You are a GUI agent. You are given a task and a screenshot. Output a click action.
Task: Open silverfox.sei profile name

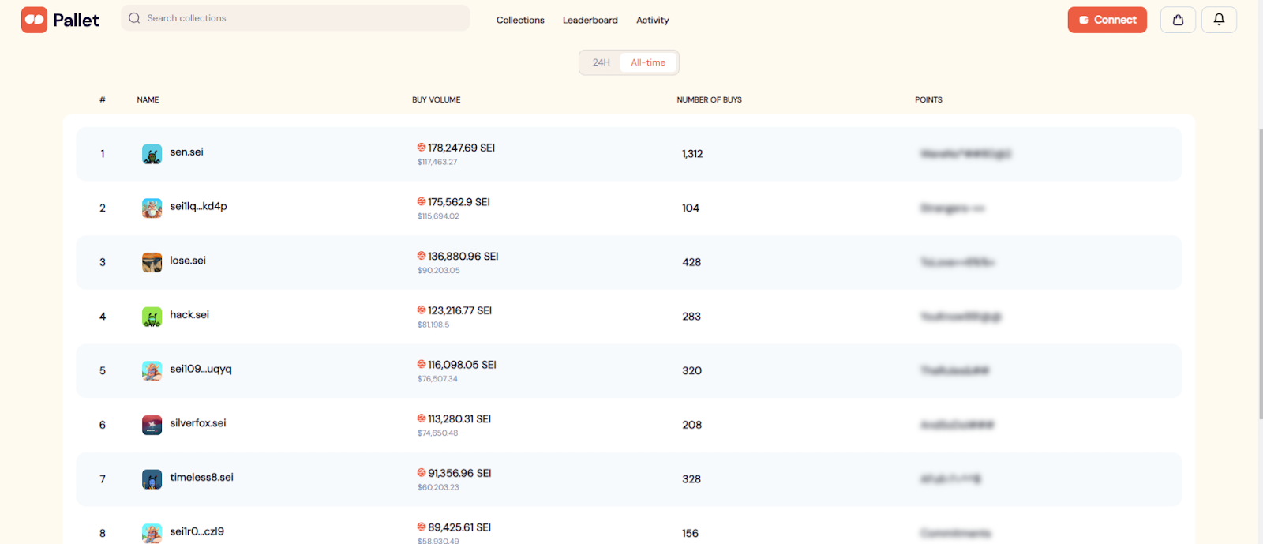198,423
